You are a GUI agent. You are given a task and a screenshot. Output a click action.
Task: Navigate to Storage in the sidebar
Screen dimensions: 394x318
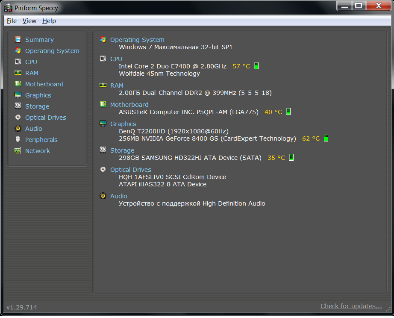point(37,106)
